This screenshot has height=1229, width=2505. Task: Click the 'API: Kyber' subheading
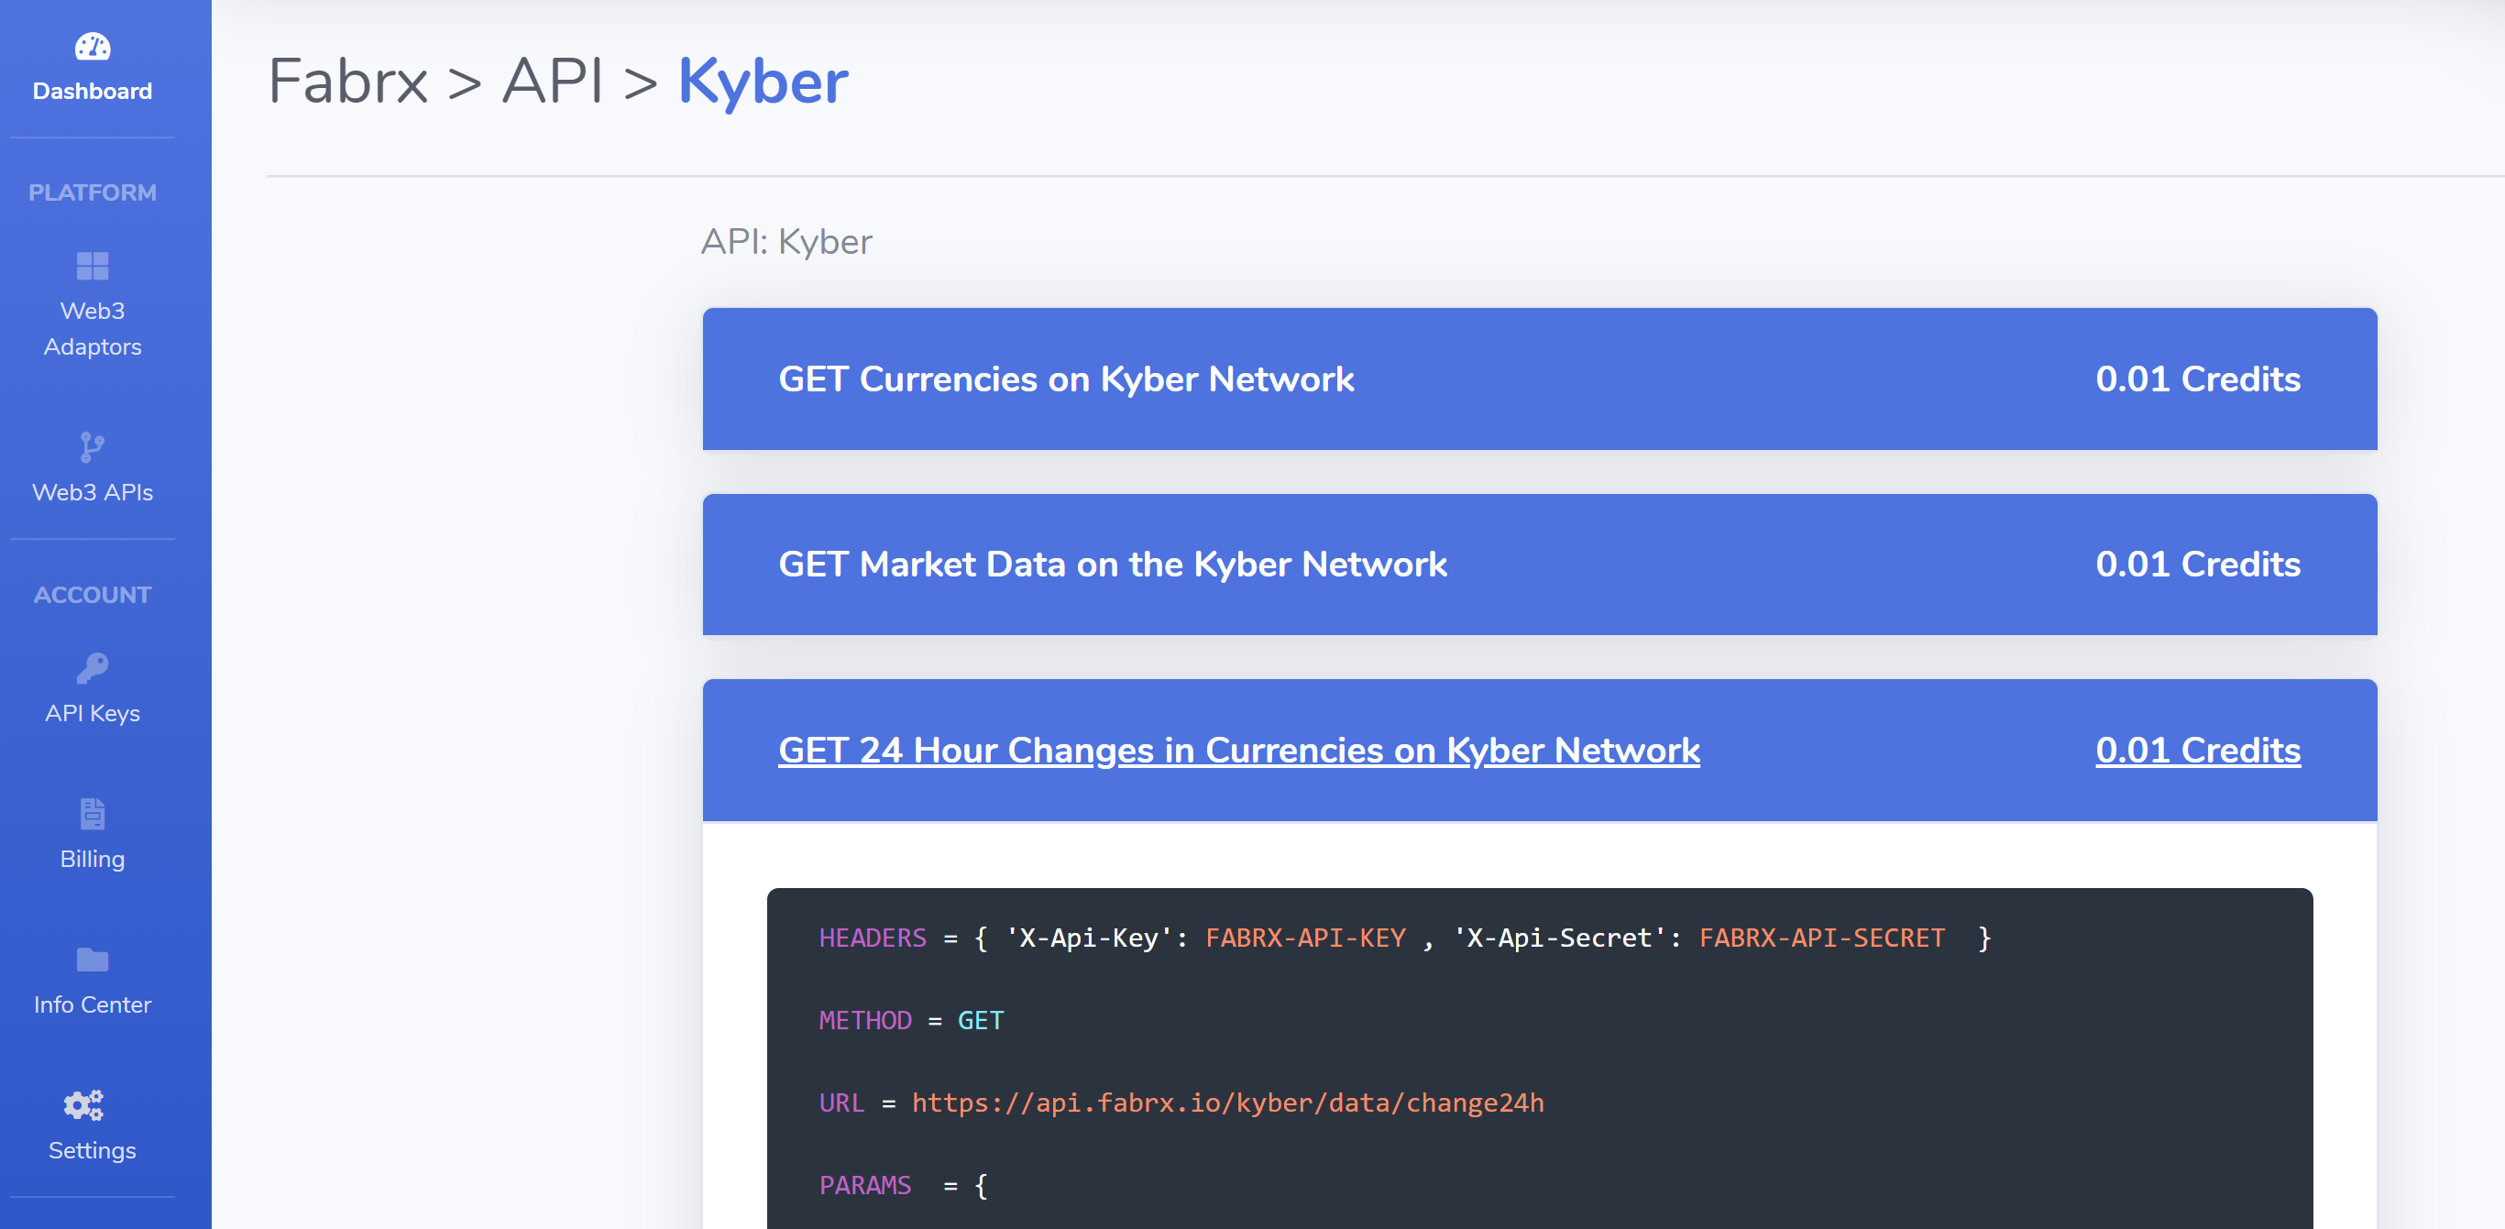tap(786, 241)
